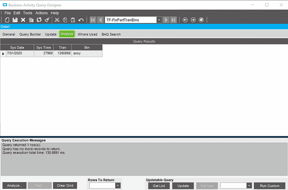Select the row indicator arrow for 7/31/2020
The image size is (288, 190).
pos(3,54)
